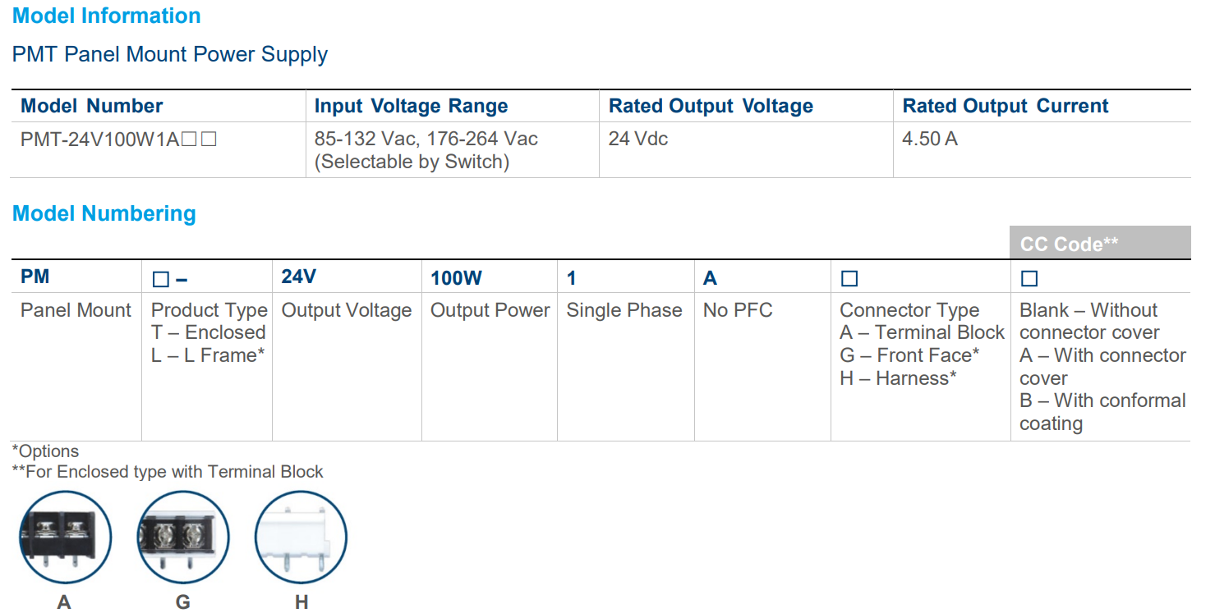Click the bold 100W column header
The image size is (1215, 613).
click(x=456, y=277)
